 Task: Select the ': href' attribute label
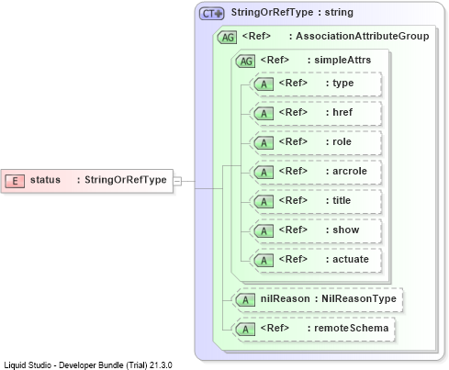pos(339,112)
